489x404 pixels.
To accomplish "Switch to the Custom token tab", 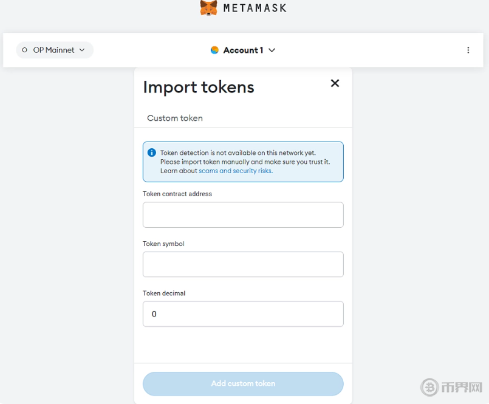I will (175, 118).
